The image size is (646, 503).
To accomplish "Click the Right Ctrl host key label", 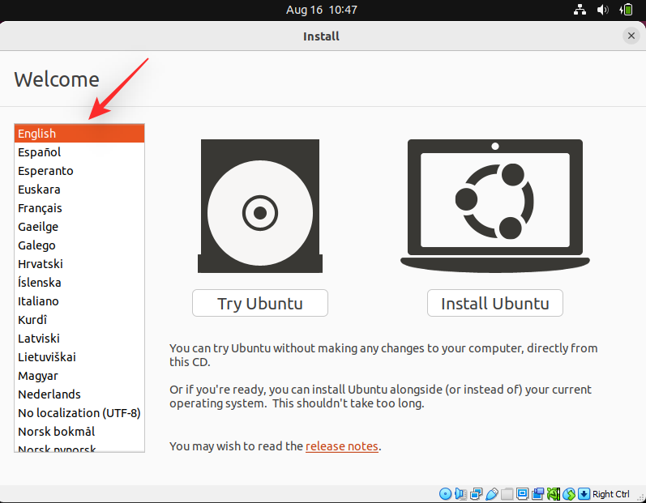I will pyautogui.click(x=611, y=494).
